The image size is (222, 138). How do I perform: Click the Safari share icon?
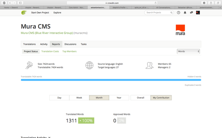(x=211, y=3)
